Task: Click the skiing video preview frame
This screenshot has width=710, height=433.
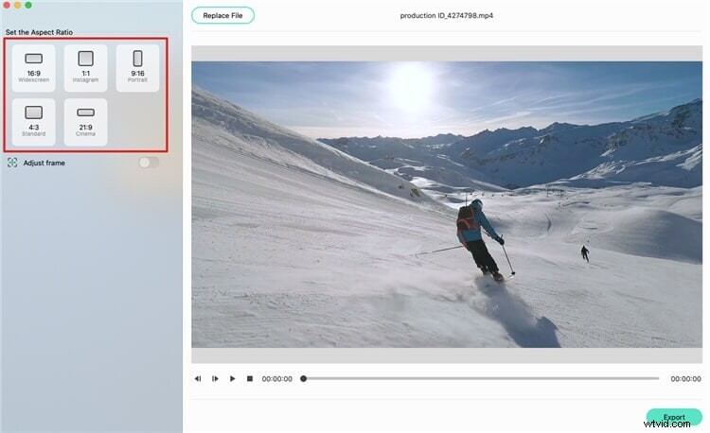Action: point(447,204)
